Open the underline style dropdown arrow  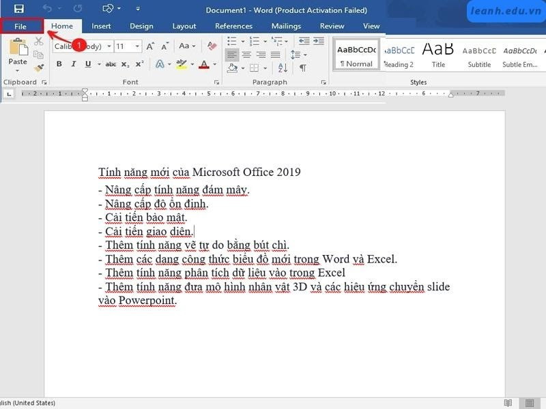point(99,64)
